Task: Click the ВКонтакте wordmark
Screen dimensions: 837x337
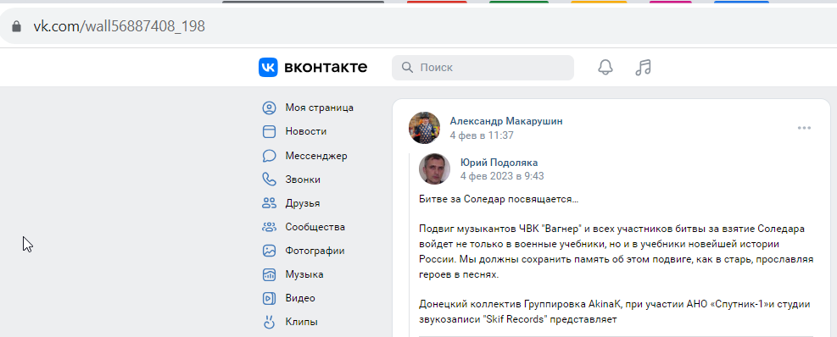Action: click(x=326, y=68)
